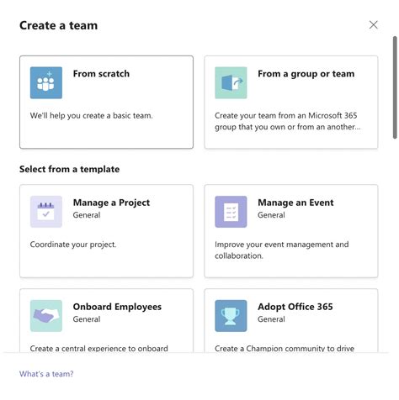Click the Adopt Office 365 trophy icon

point(231,316)
